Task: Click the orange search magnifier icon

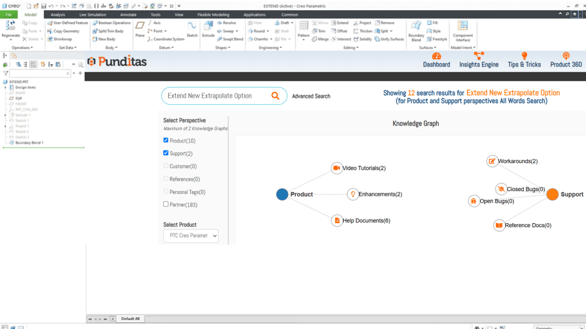Action: (x=275, y=96)
